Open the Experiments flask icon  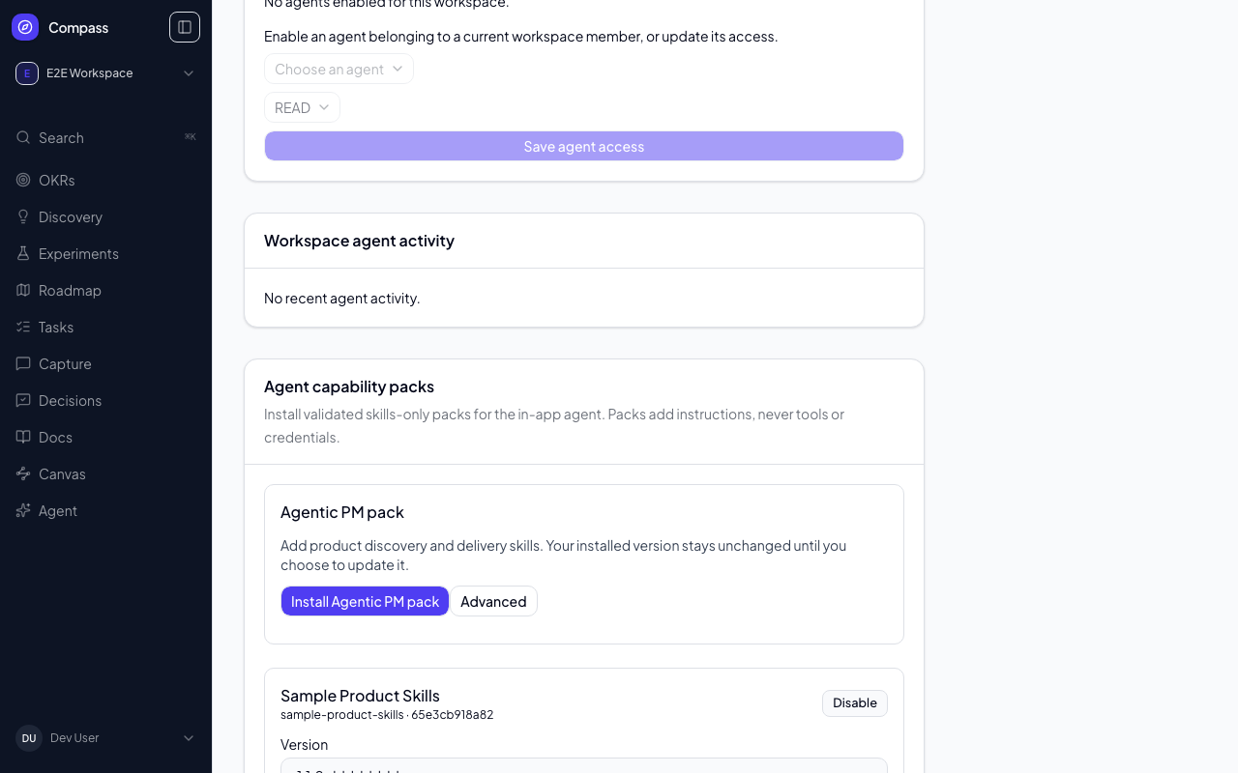click(23, 253)
